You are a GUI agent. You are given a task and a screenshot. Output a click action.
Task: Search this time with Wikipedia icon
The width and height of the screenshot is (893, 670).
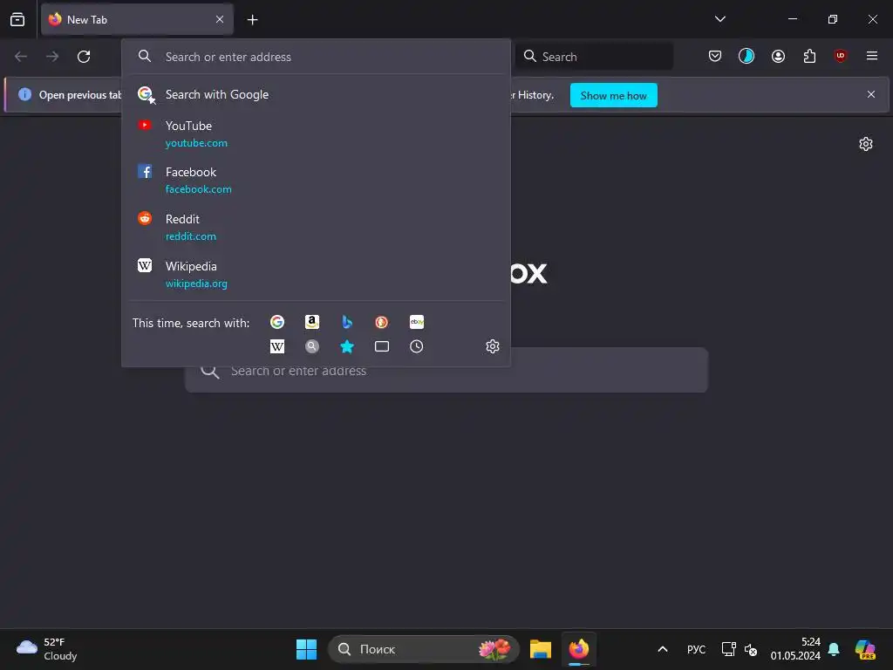pyautogui.click(x=277, y=346)
